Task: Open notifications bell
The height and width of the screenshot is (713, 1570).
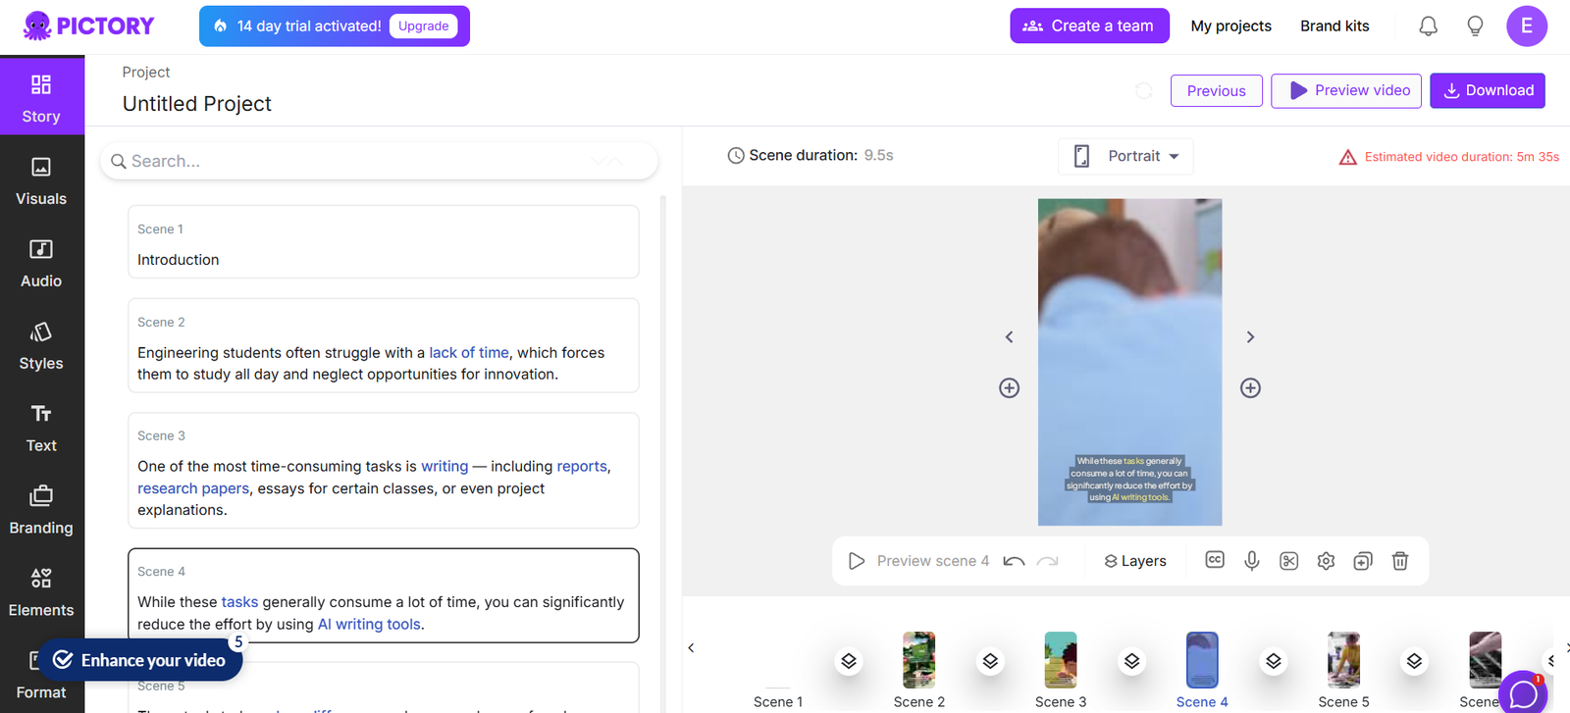Action: click(x=1429, y=26)
